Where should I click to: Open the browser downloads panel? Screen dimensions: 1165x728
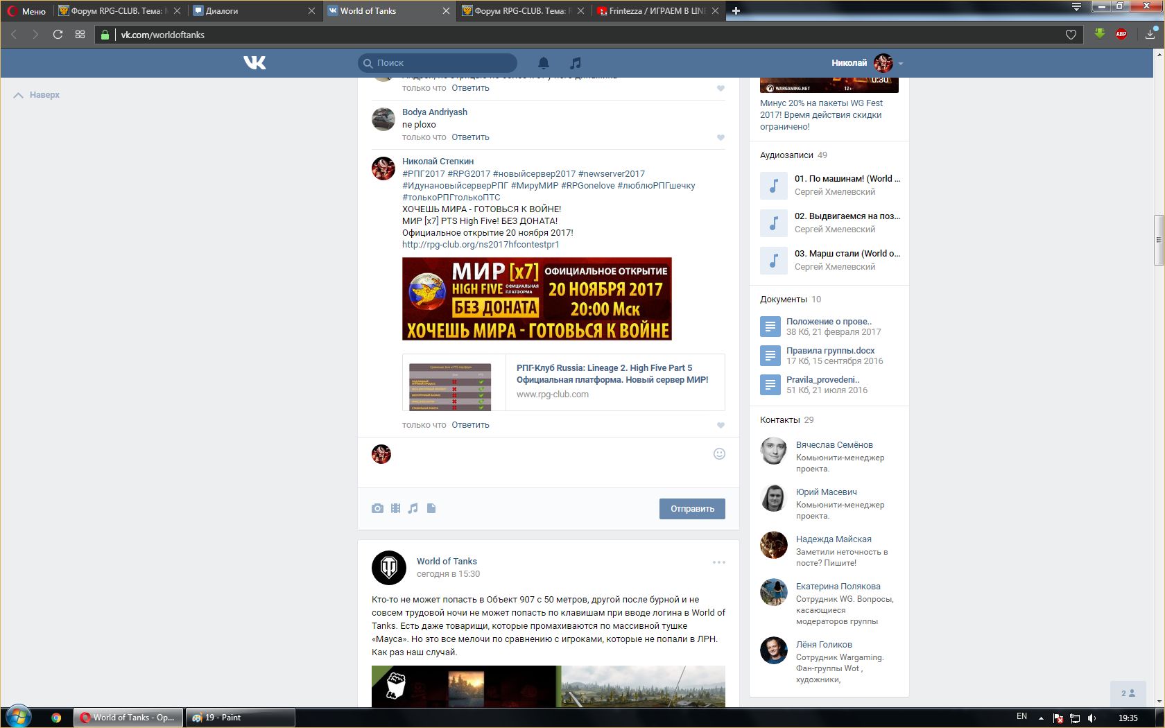(x=1150, y=34)
